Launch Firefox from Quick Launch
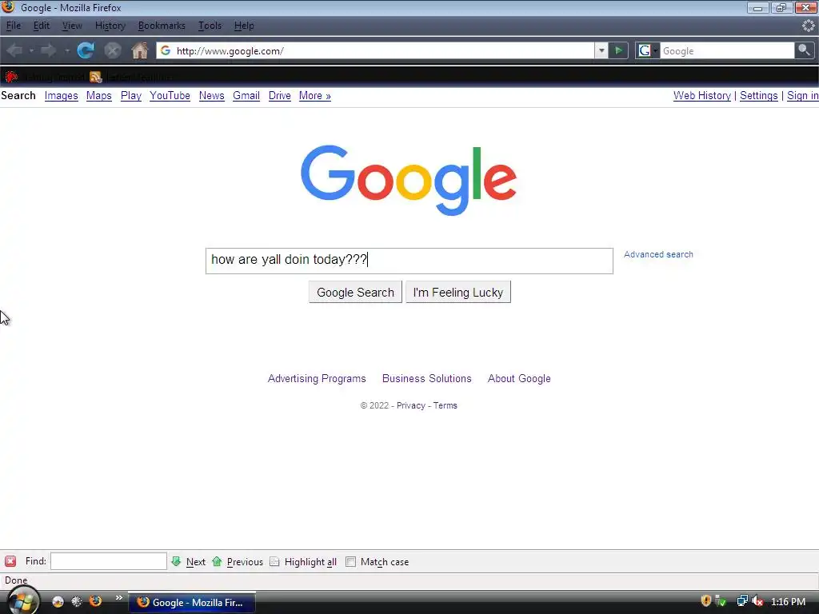Viewport: 819px width, 614px height. 96,601
